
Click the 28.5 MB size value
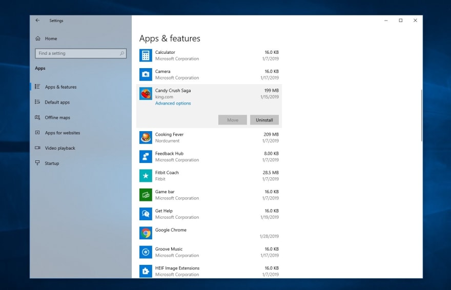(271, 173)
